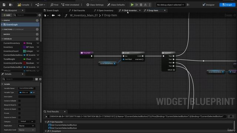Switch to the F Open Inventory tab
Screen dimensions: 237x133
pos(104,10)
